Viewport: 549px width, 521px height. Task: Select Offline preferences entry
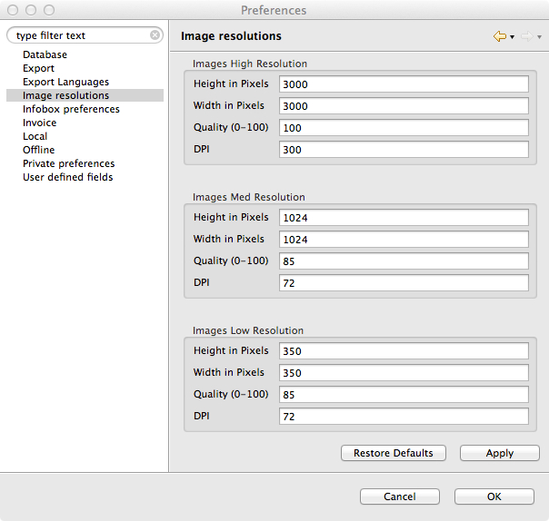[x=39, y=150]
